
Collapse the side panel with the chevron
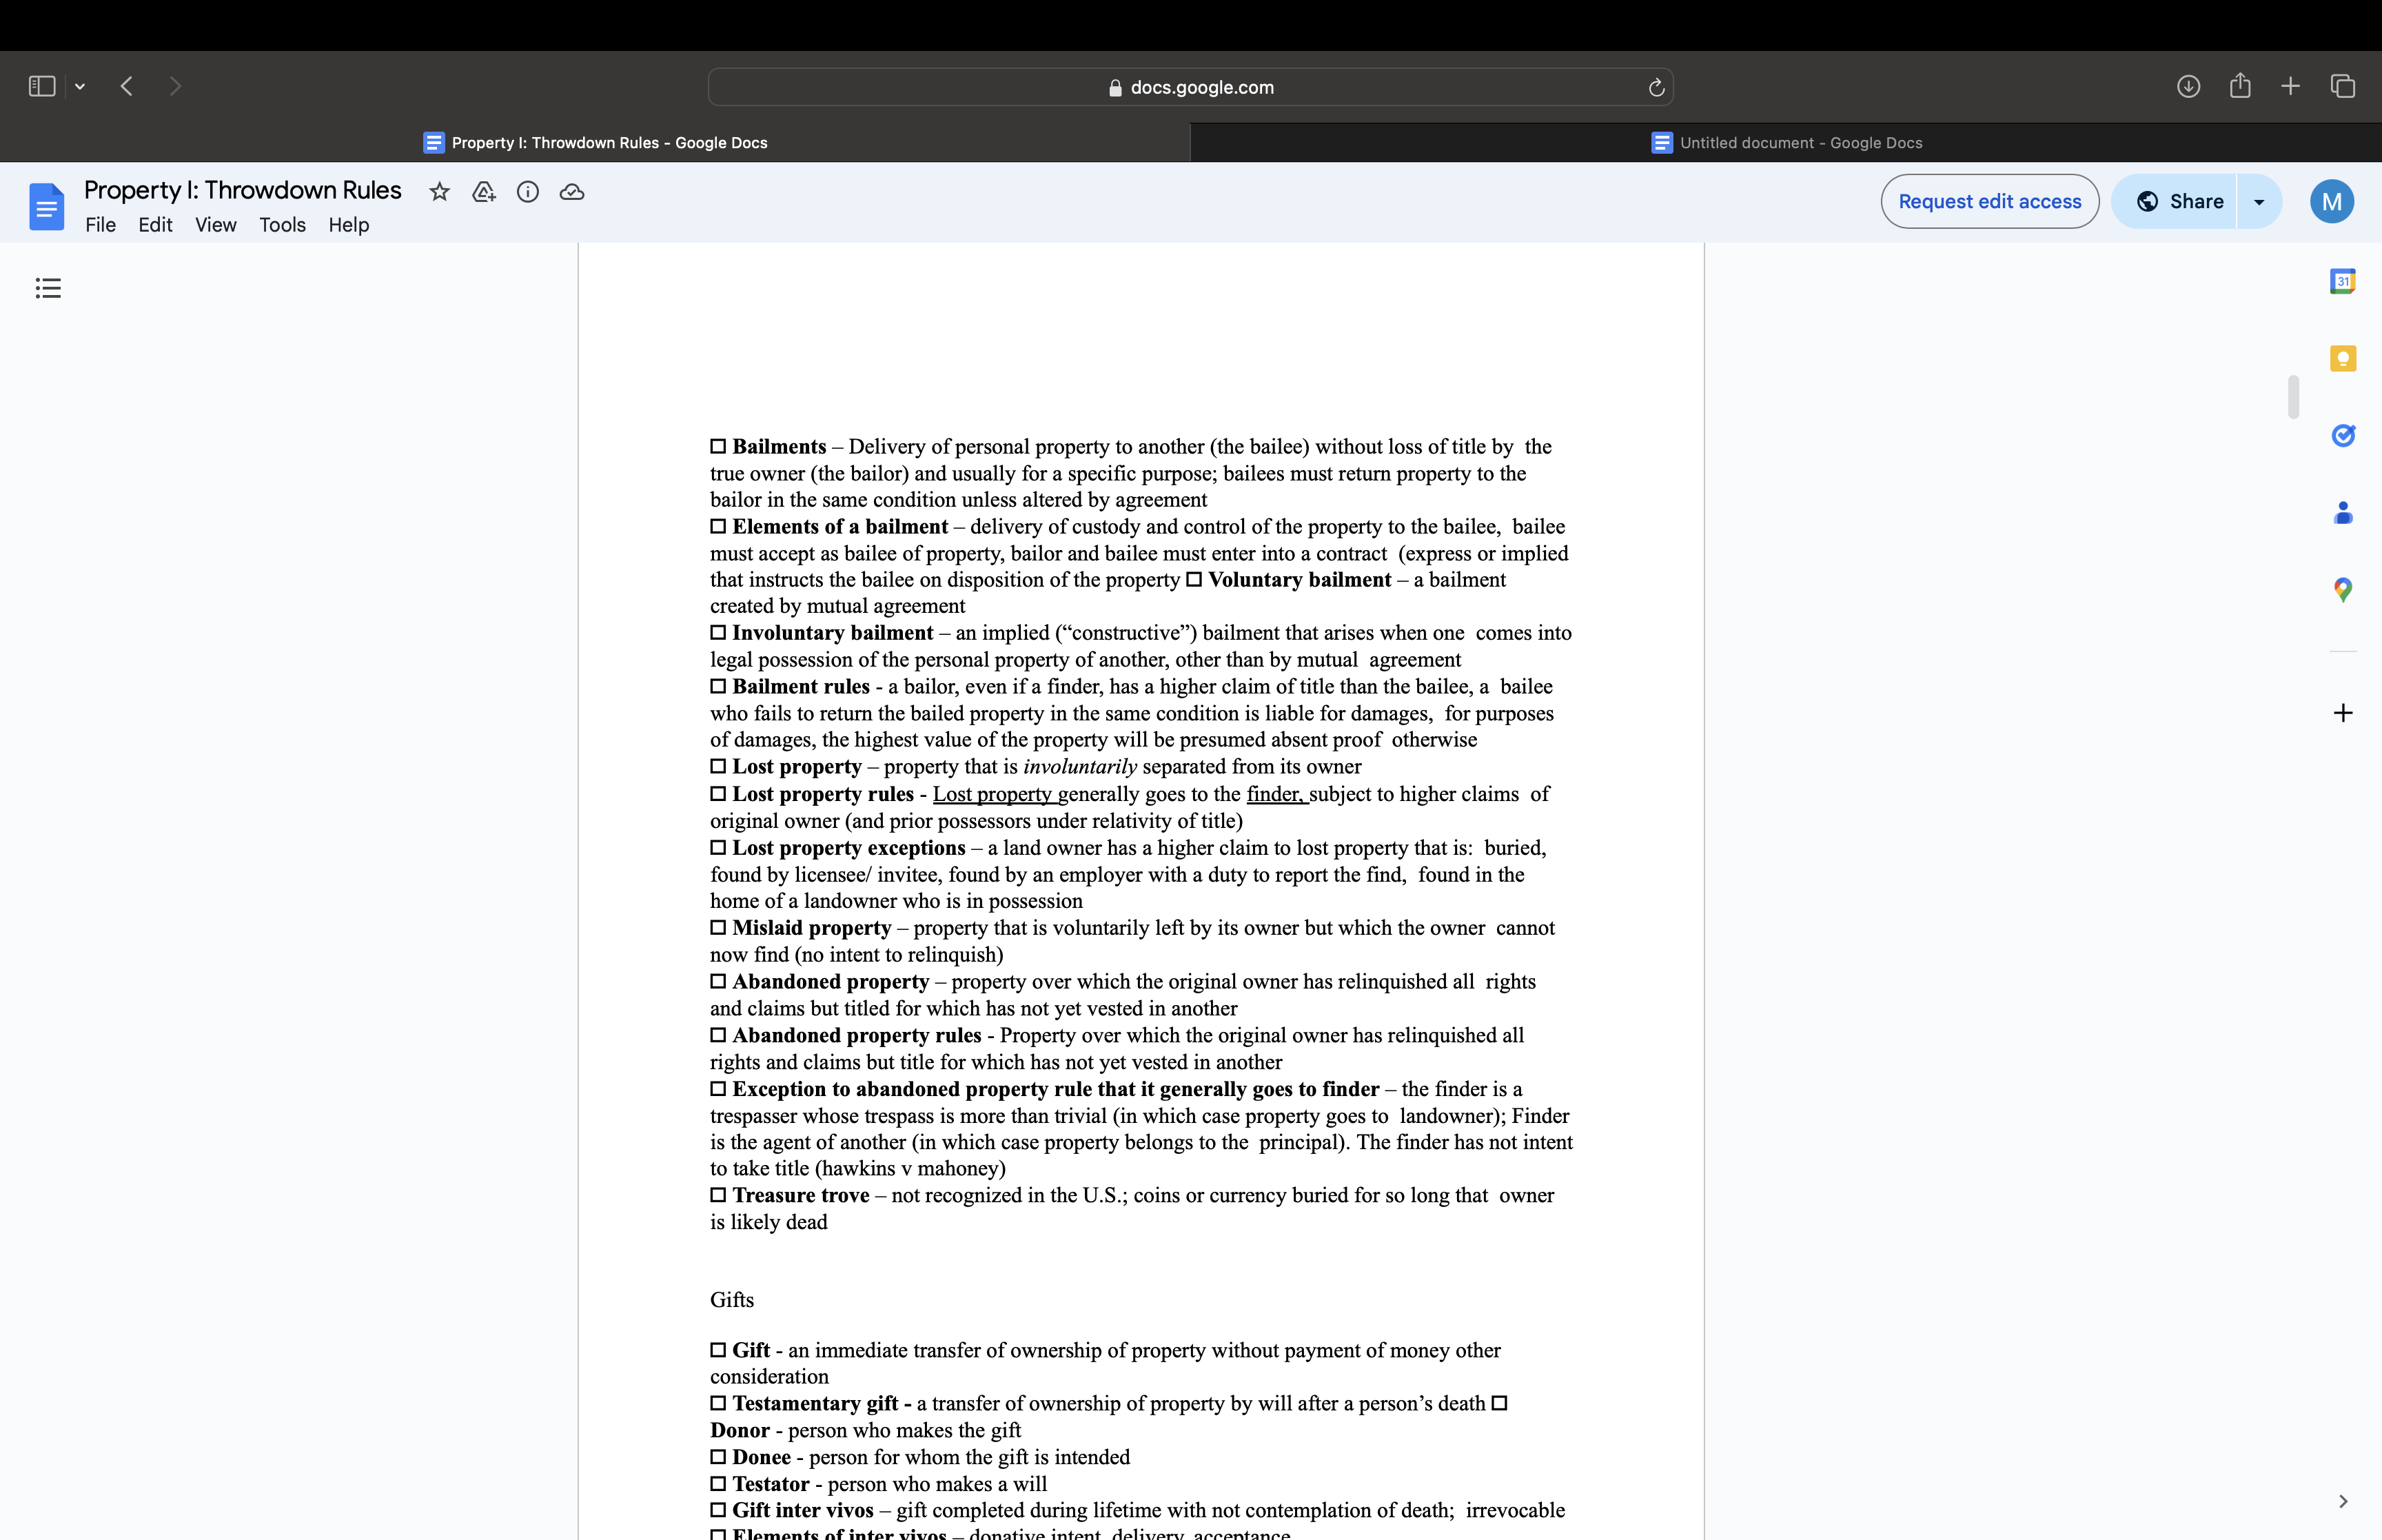pos(2343,1500)
